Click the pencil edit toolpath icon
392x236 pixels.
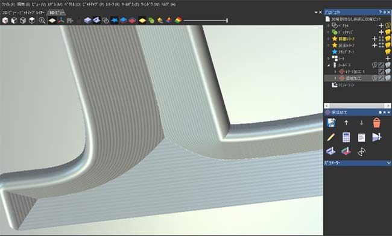(330, 137)
